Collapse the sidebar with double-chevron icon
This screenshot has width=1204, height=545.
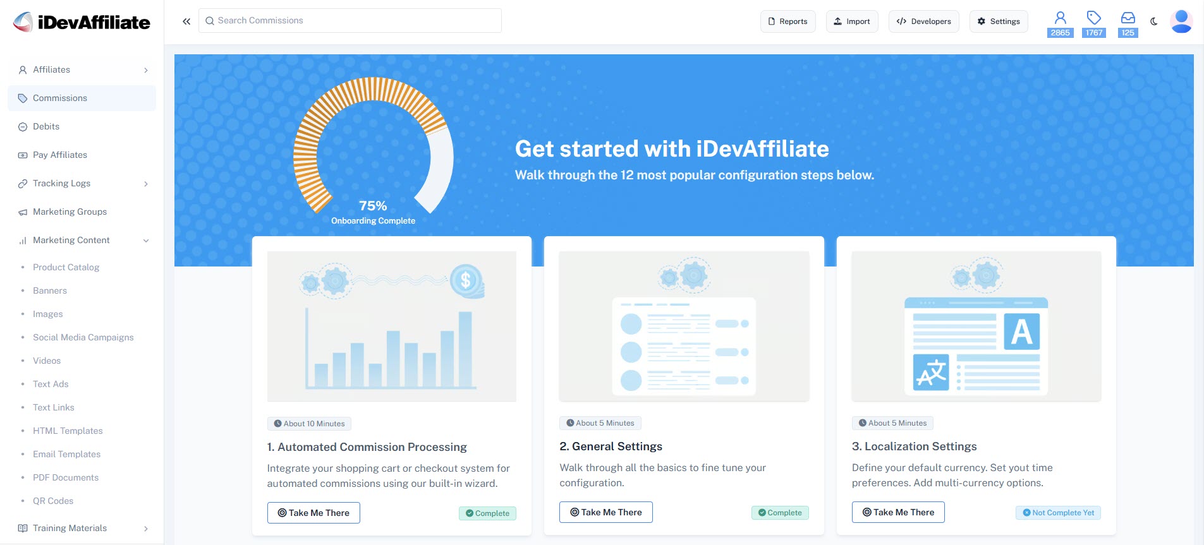(x=186, y=21)
